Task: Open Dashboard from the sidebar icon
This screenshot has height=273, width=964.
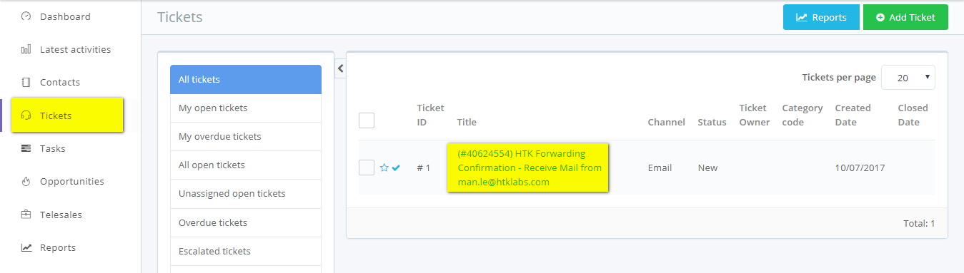Action: (26, 16)
